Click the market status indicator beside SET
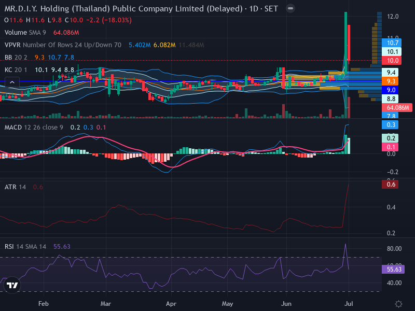 pyautogui.click(x=290, y=8)
